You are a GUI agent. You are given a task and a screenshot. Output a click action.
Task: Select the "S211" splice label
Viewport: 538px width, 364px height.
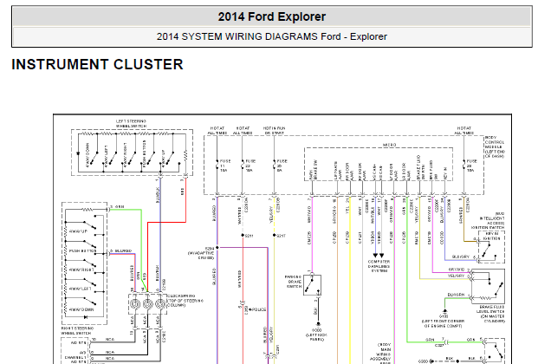[x=250, y=236]
